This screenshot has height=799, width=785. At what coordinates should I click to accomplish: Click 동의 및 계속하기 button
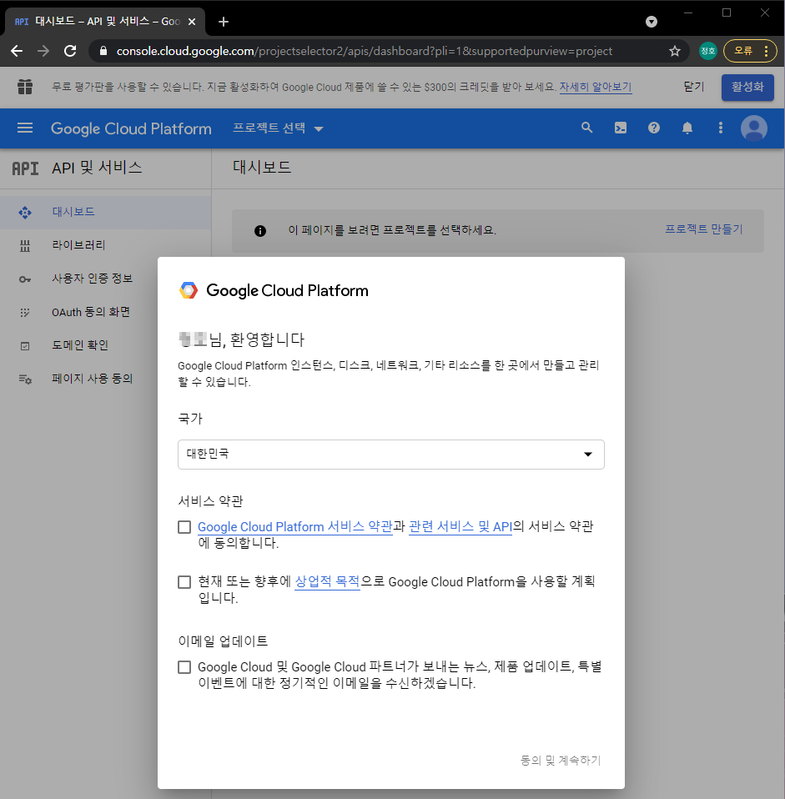click(561, 761)
